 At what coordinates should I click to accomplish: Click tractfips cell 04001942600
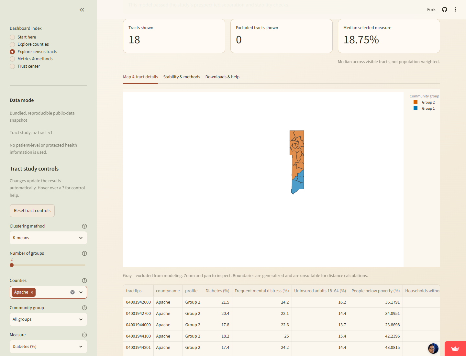tap(138, 302)
